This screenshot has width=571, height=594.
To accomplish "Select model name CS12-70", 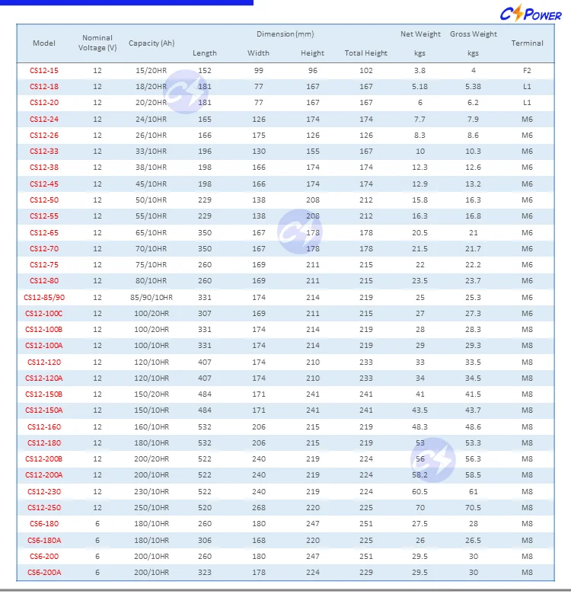I will [x=44, y=248].
